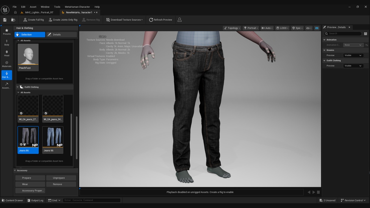Image resolution: width=370 pixels, height=208 pixels.
Task: Open the Topology viewport dropdown
Action: point(232,28)
